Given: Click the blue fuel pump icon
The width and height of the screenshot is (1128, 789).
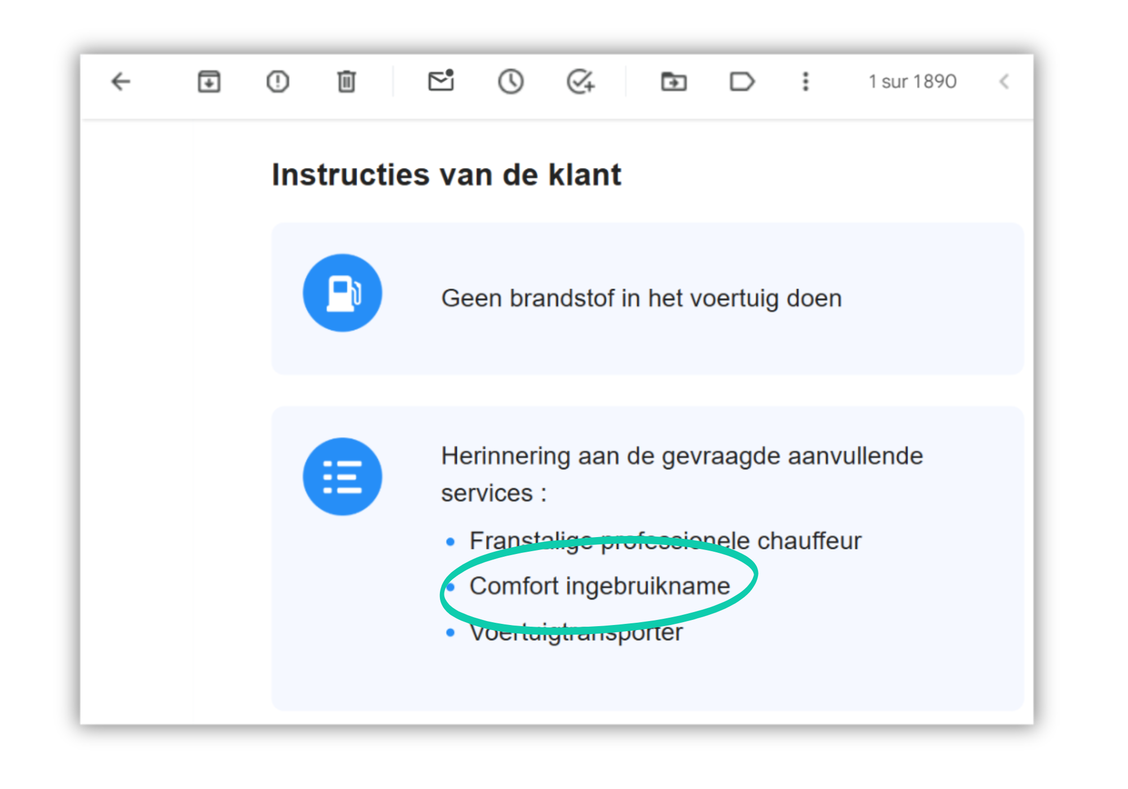Looking at the screenshot, I should click(x=342, y=293).
